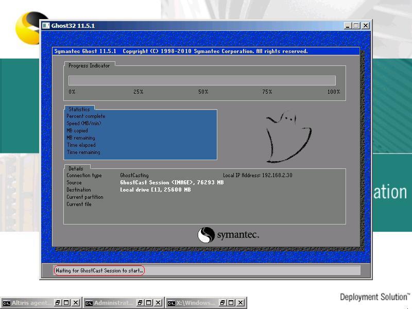Close the X:\Windows console window

241,303
